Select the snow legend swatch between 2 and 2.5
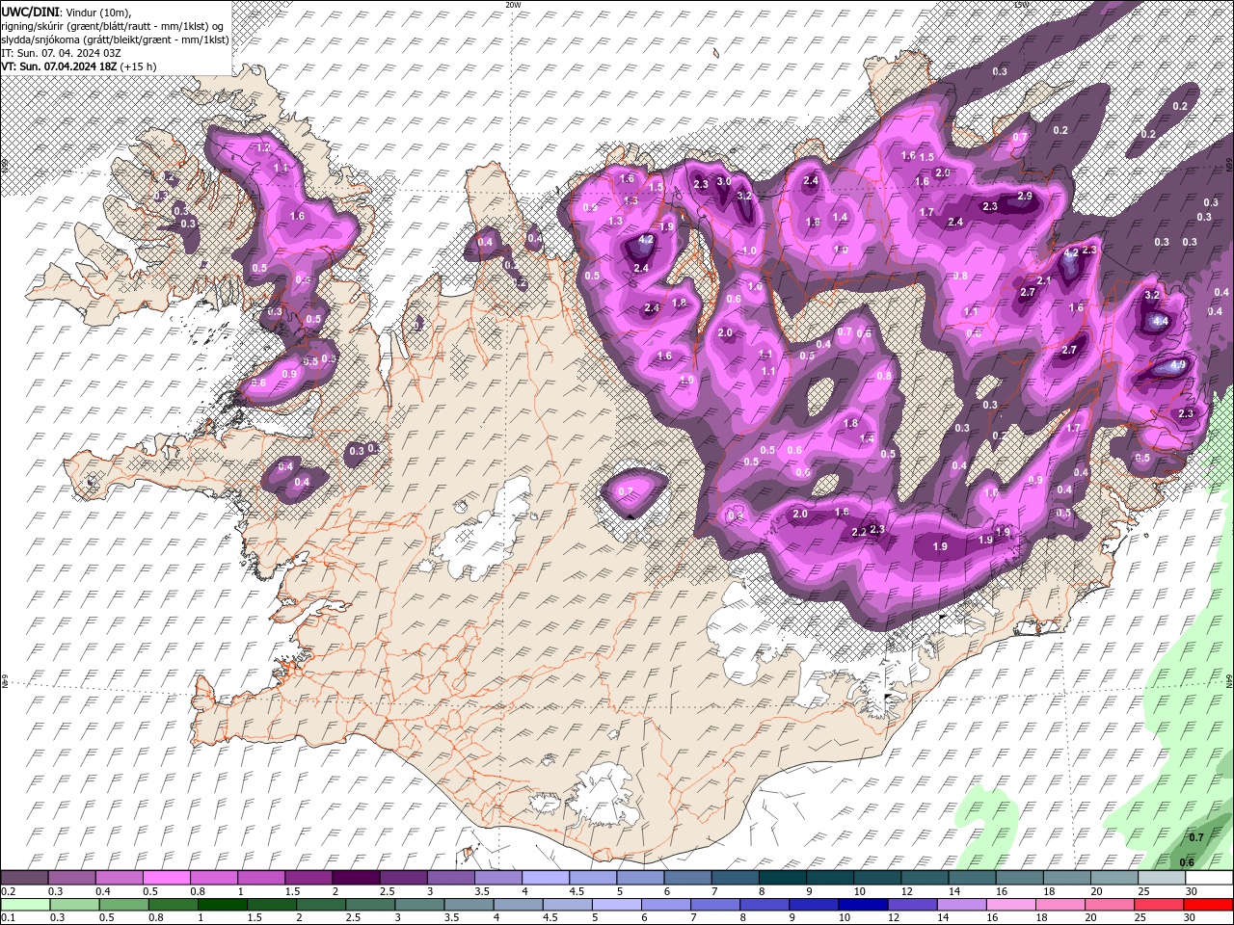This screenshot has height=925, width=1234. [356, 878]
